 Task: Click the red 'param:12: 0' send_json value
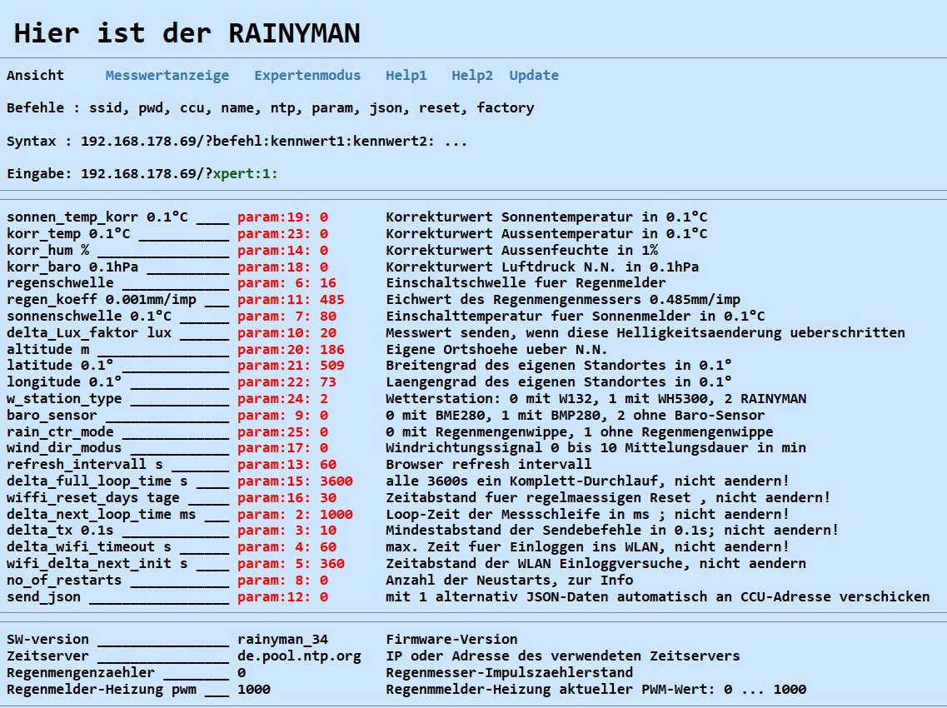(x=282, y=597)
